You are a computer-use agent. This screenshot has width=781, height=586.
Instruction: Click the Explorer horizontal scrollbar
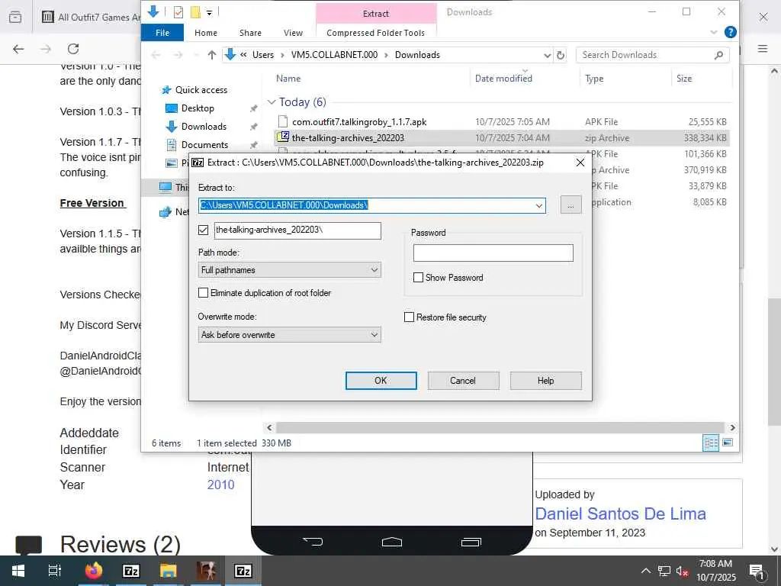[x=500, y=427]
